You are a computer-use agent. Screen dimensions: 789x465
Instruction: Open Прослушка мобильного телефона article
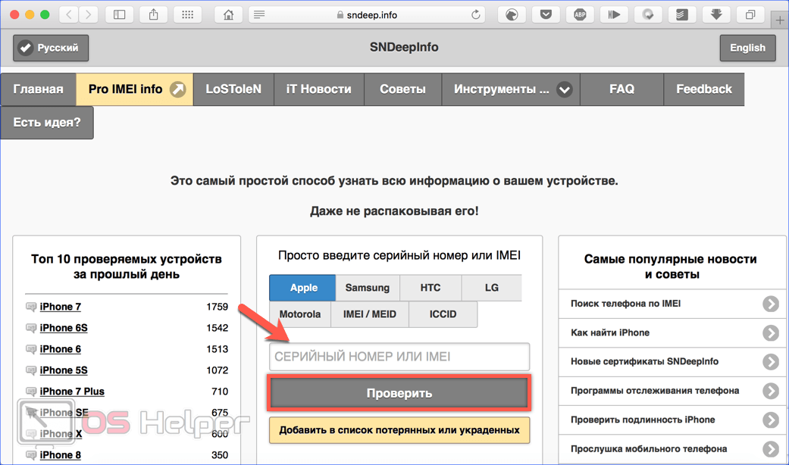coord(673,449)
